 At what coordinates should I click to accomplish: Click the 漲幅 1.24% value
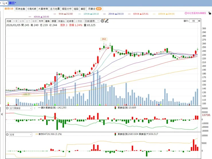[x=76, y=25]
